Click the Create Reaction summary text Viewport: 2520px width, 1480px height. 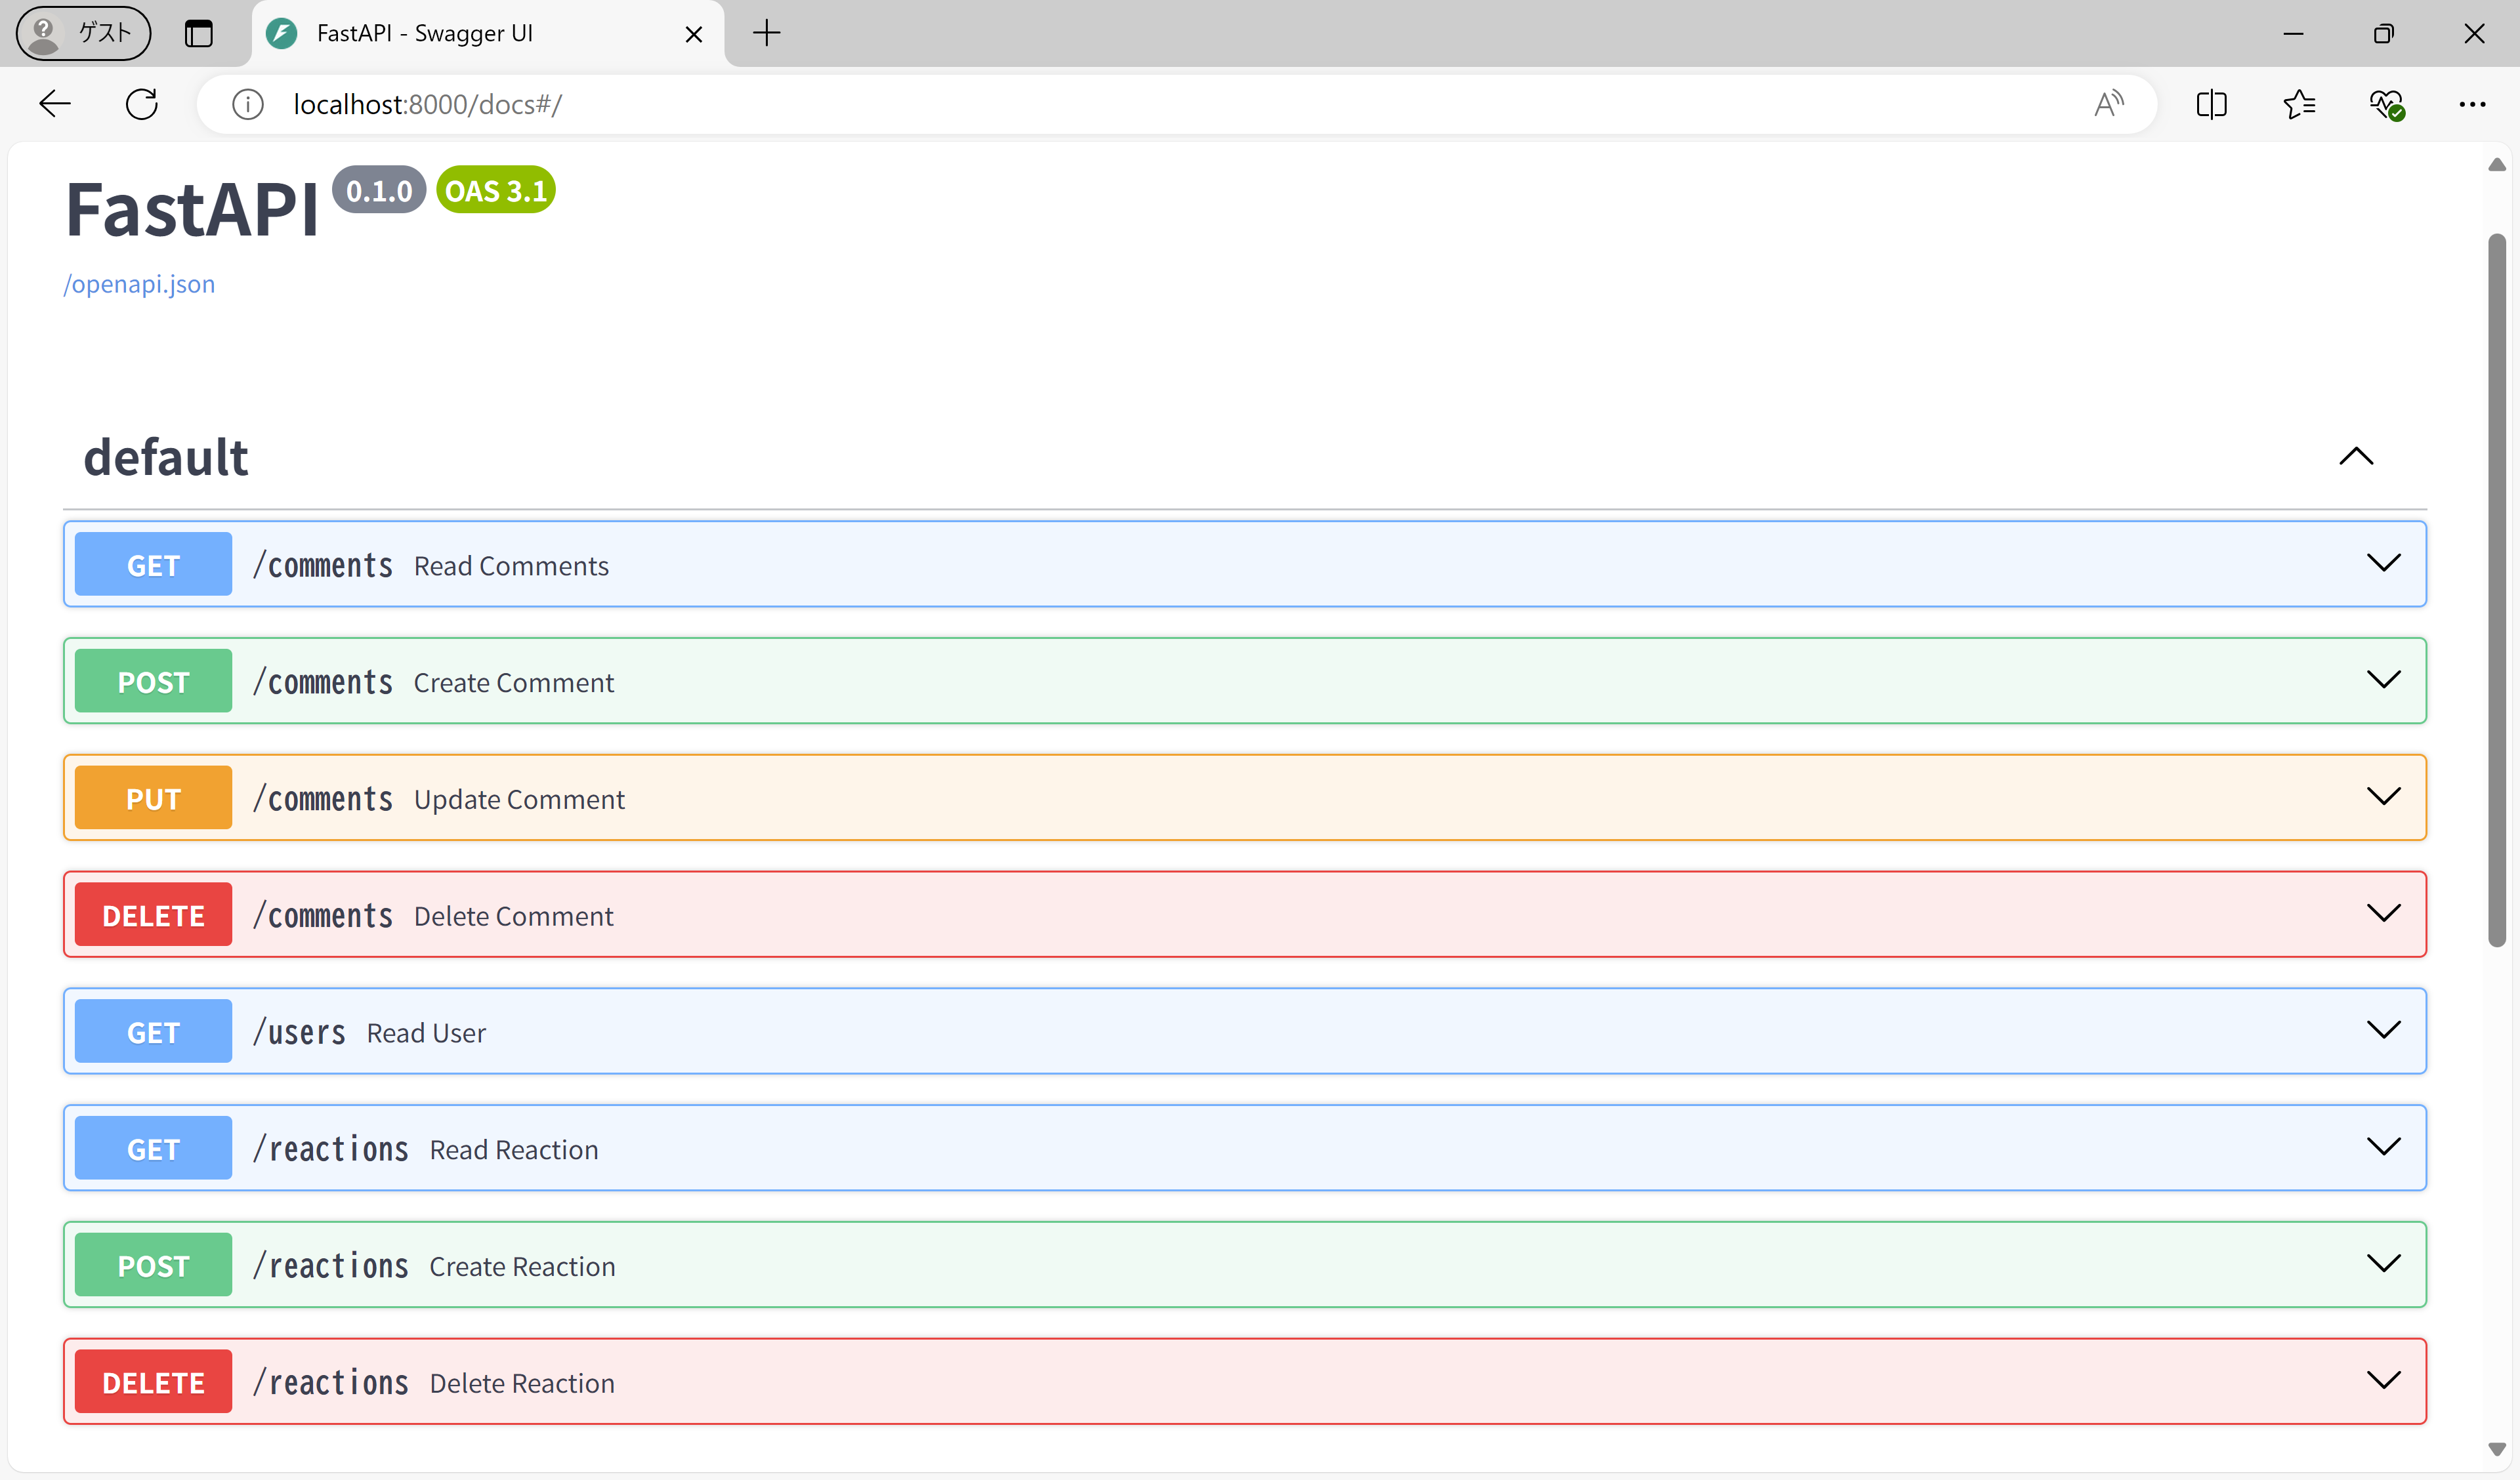[x=522, y=1266]
